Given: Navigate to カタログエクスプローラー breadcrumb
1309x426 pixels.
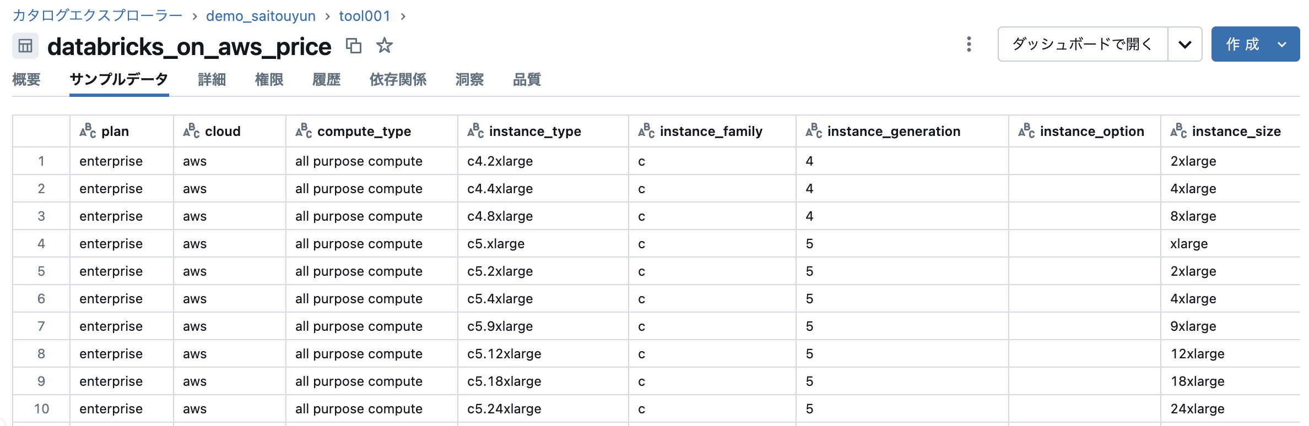Looking at the screenshot, I should click(98, 15).
